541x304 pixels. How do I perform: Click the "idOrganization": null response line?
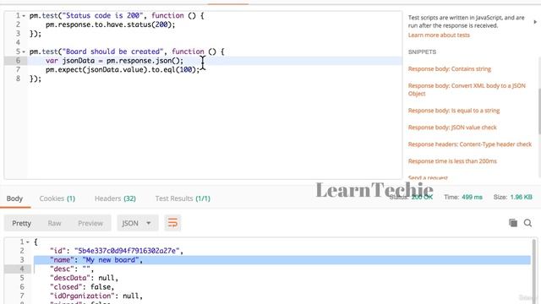pyautogui.click(x=96, y=296)
